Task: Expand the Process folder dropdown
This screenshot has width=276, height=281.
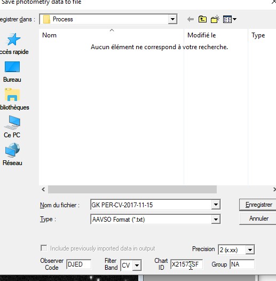Action: [x=172, y=19]
